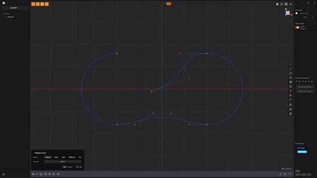Select the fourth orange selection-mode button
Viewport: 317px width, 178px height.
coord(47,4)
